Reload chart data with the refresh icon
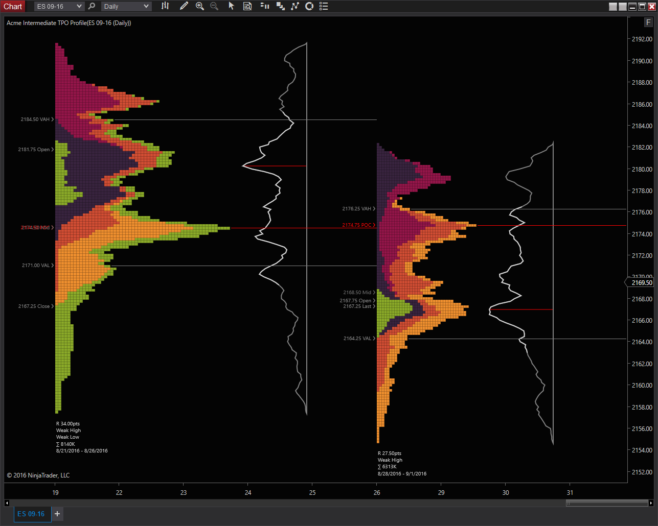 (309, 6)
